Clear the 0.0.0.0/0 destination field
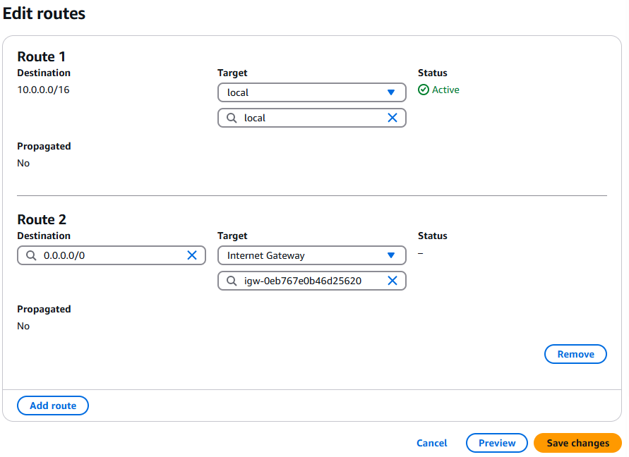629x457 pixels. pos(191,255)
